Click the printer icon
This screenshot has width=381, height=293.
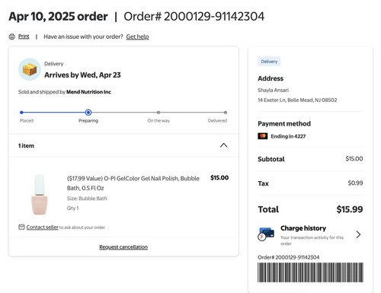click(12, 37)
